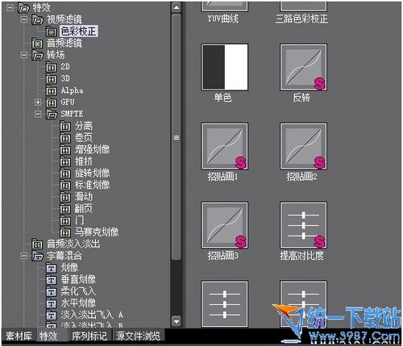Collapse the SMPTE tree node

[38, 114]
